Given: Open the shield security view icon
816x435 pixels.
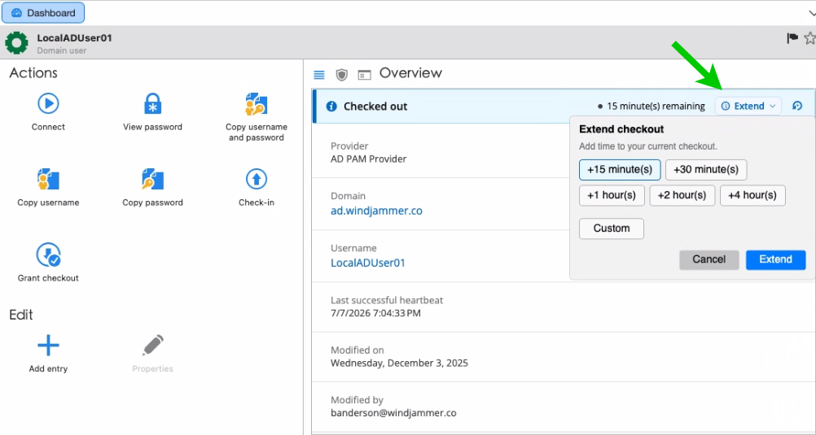Looking at the screenshot, I should coord(341,75).
